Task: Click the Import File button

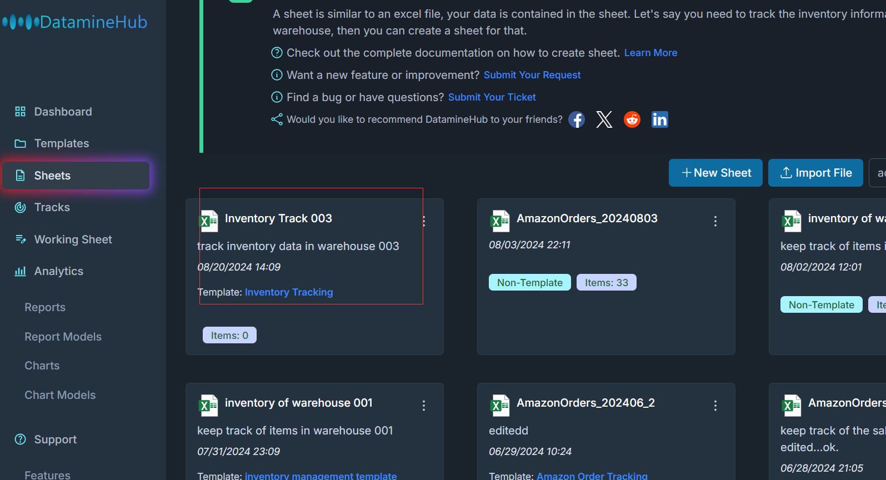Action: 815,173
